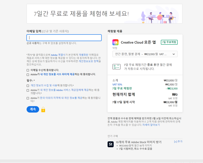Click the yellow padlock security icon
This screenshot has width=203, height=163.
click(43, 109)
